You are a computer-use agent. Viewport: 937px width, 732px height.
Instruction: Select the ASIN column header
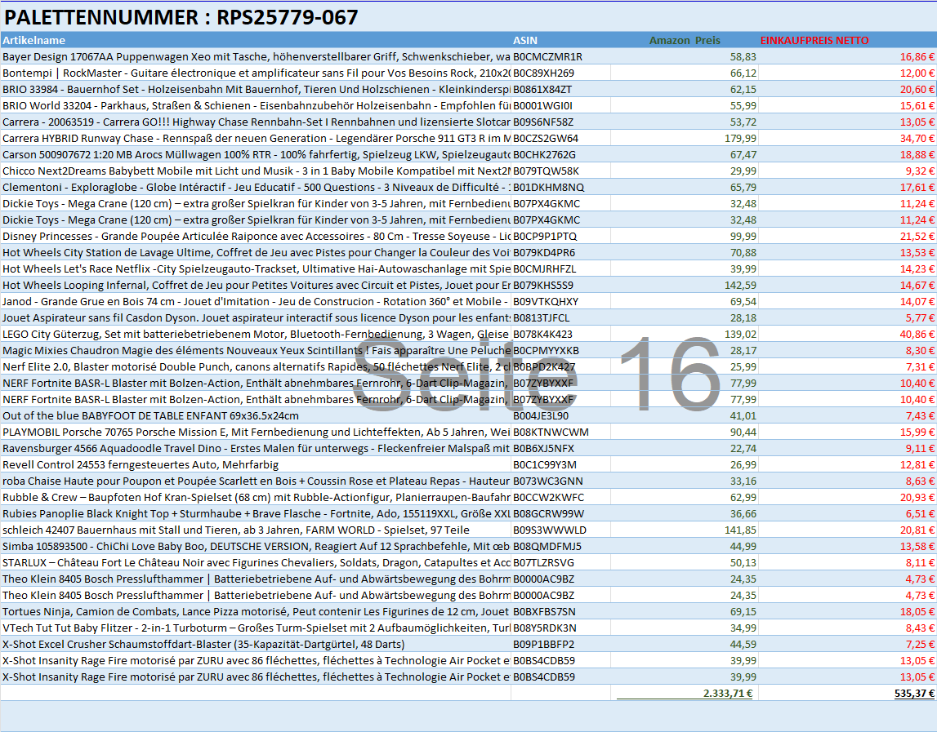click(525, 40)
